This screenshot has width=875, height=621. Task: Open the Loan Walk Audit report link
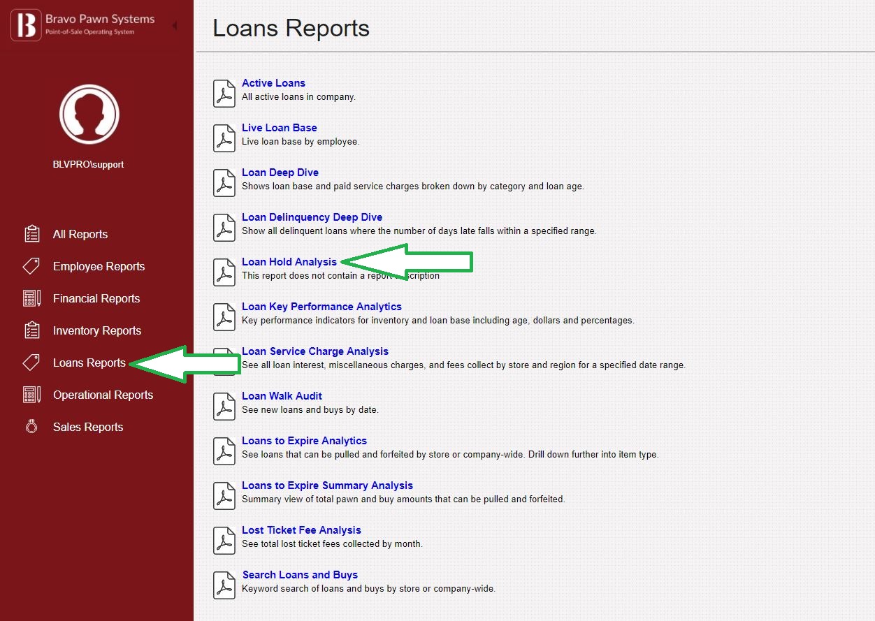(282, 396)
